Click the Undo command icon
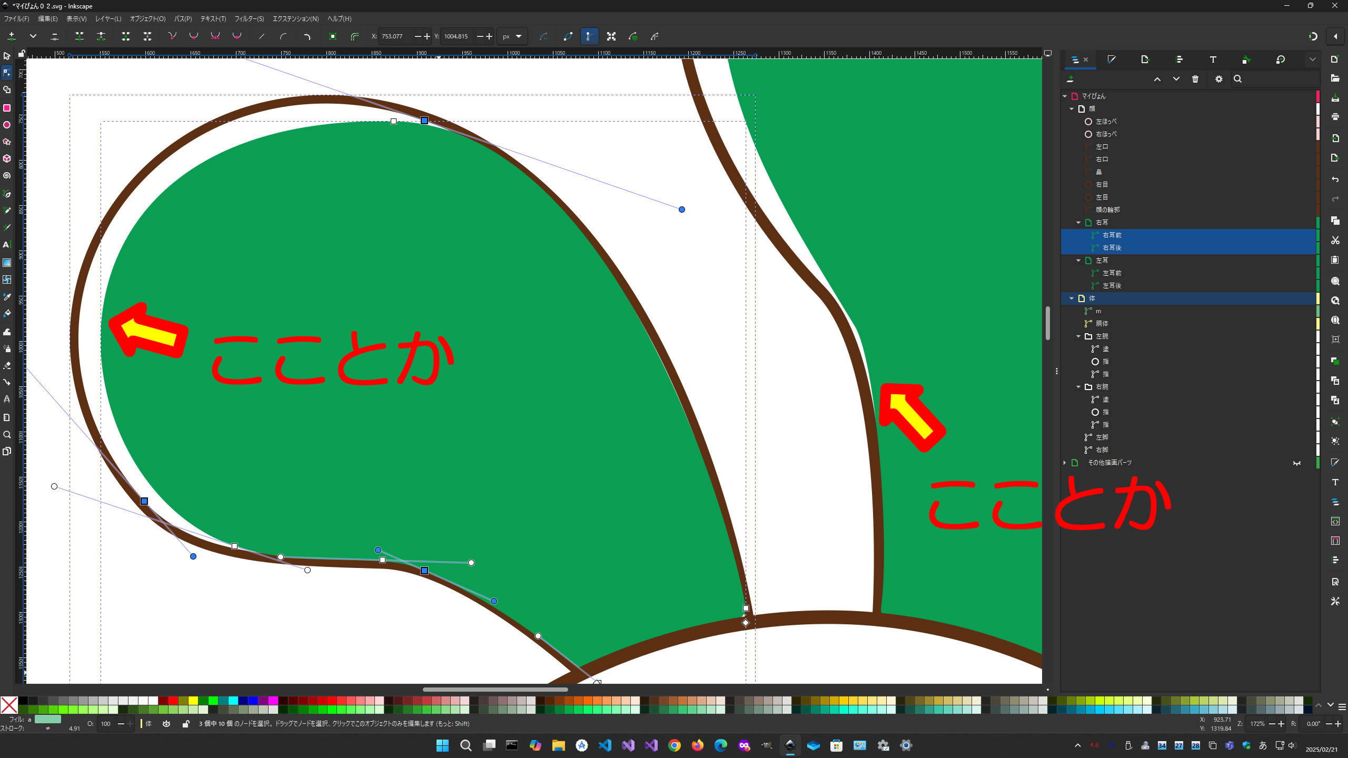 [x=1335, y=179]
